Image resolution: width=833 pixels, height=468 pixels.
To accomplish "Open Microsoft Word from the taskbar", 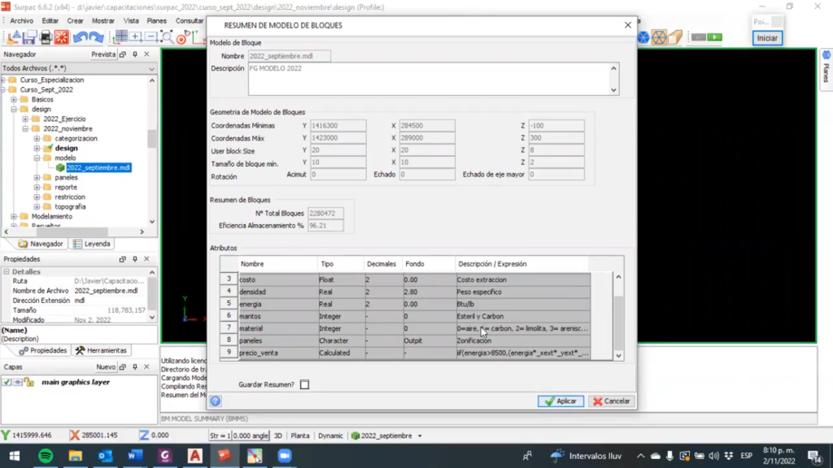I will click(x=135, y=456).
